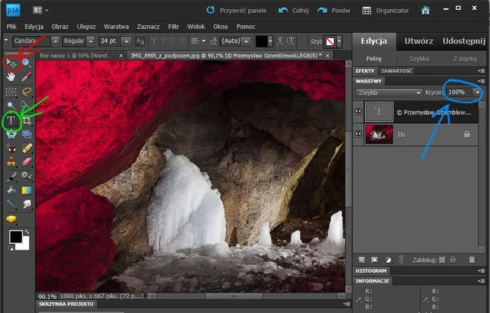Choose the Eraser tool
490x313 pixels.
point(27,162)
